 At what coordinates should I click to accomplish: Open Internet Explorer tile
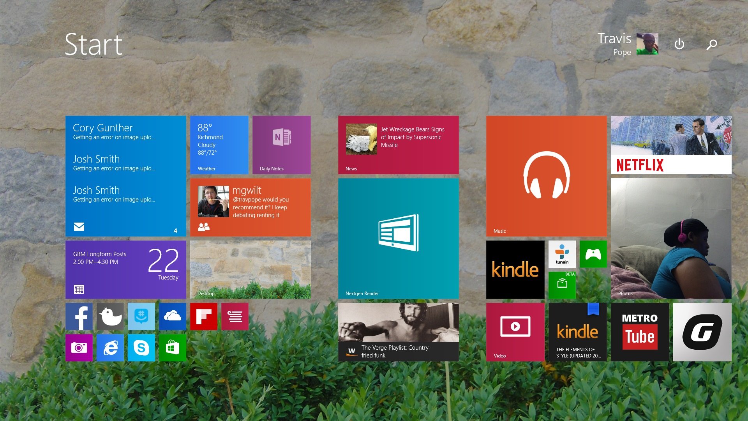(110, 347)
